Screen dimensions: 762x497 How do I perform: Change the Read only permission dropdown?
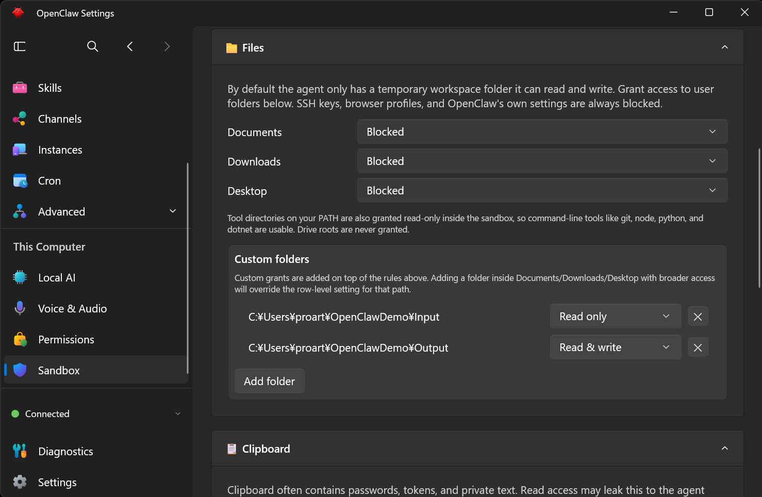tap(616, 317)
